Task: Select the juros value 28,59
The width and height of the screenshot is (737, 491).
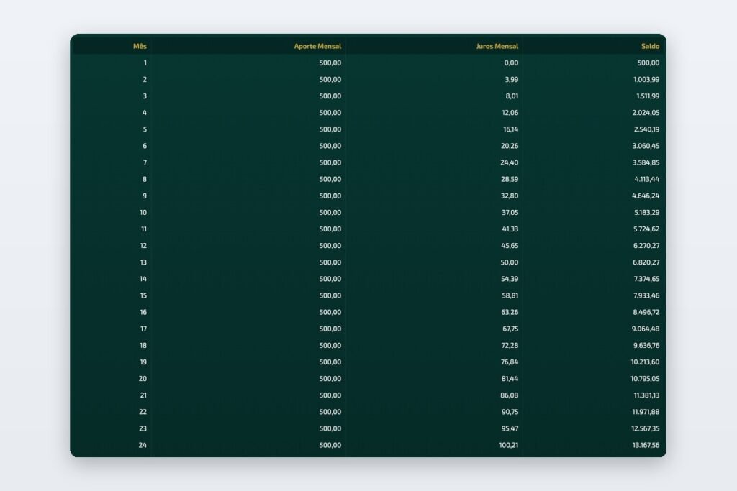Action: [x=510, y=179]
